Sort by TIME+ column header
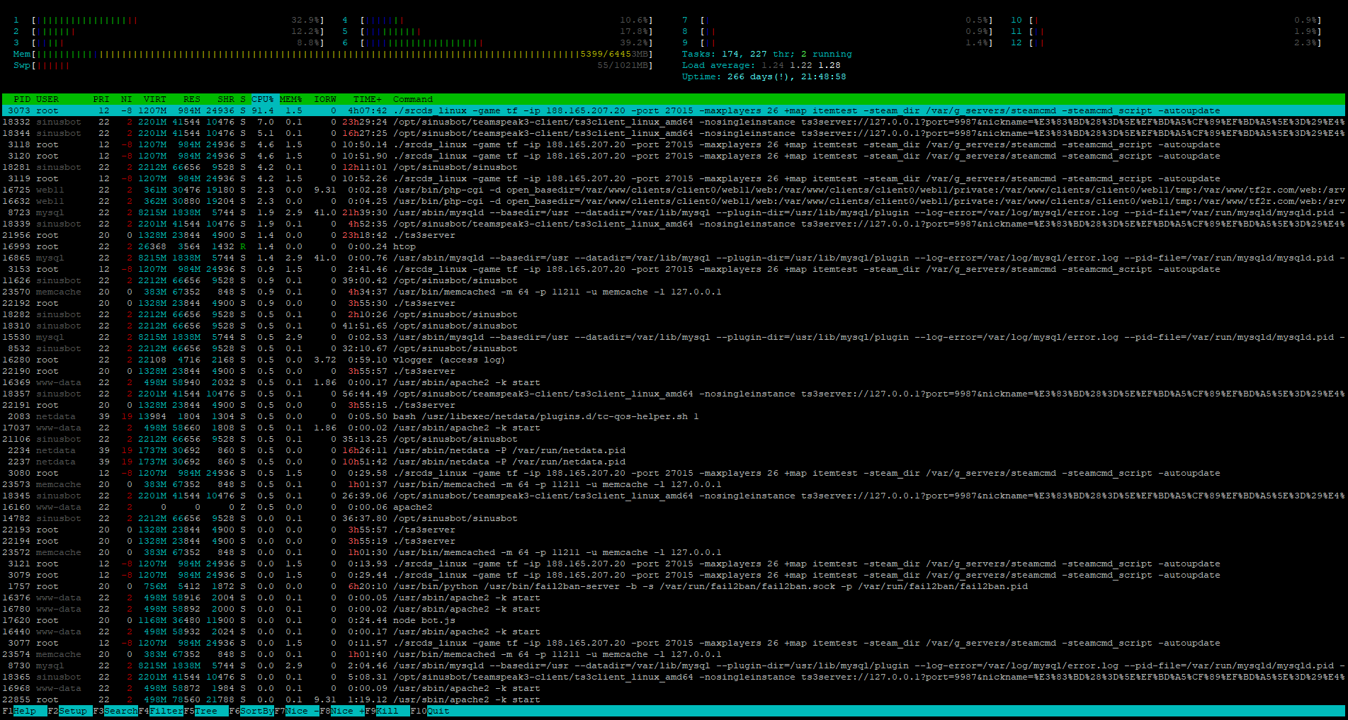Image resolution: width=1348 pixels, height=720 pixels. (368, 99)
